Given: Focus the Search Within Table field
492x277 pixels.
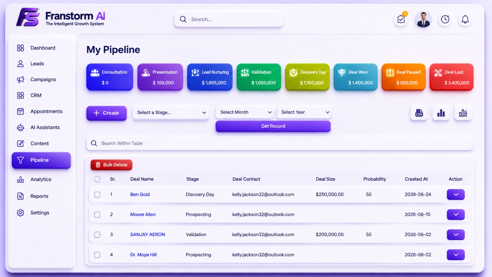Looking at the screenshot, I should click(x=280, y=143).
